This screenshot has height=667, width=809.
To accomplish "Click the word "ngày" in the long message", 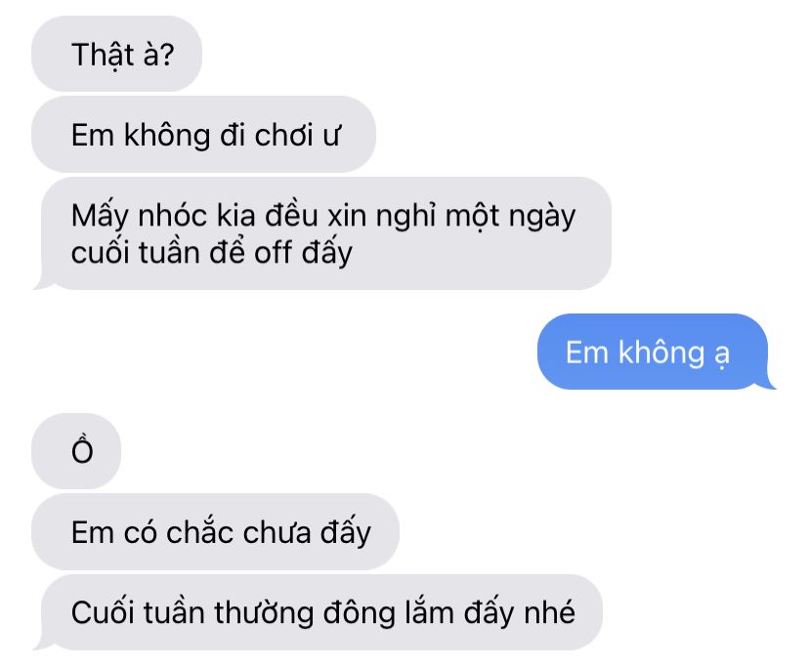I will [x=541, y=218].
